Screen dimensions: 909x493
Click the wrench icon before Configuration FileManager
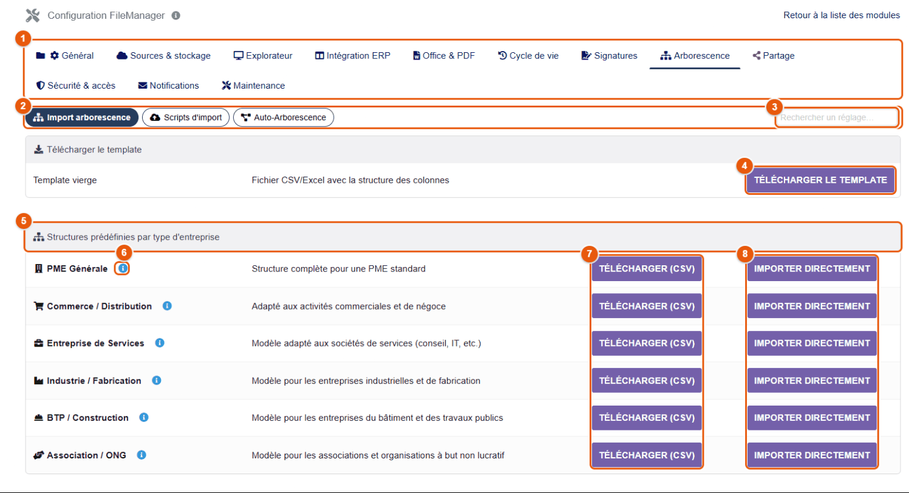coord(33,15)
